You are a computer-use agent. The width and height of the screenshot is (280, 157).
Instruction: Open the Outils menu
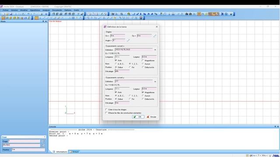click(77, 10)
